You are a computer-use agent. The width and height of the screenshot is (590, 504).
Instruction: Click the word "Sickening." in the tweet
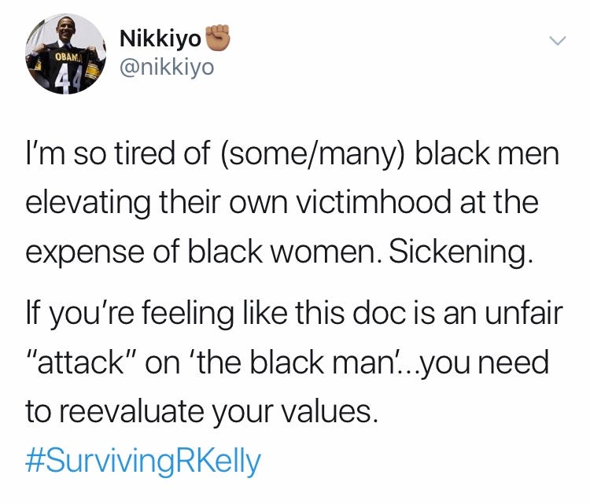(x=462, y=252)
